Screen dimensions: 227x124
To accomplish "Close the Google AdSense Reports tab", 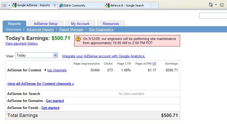I will point(55,5).
